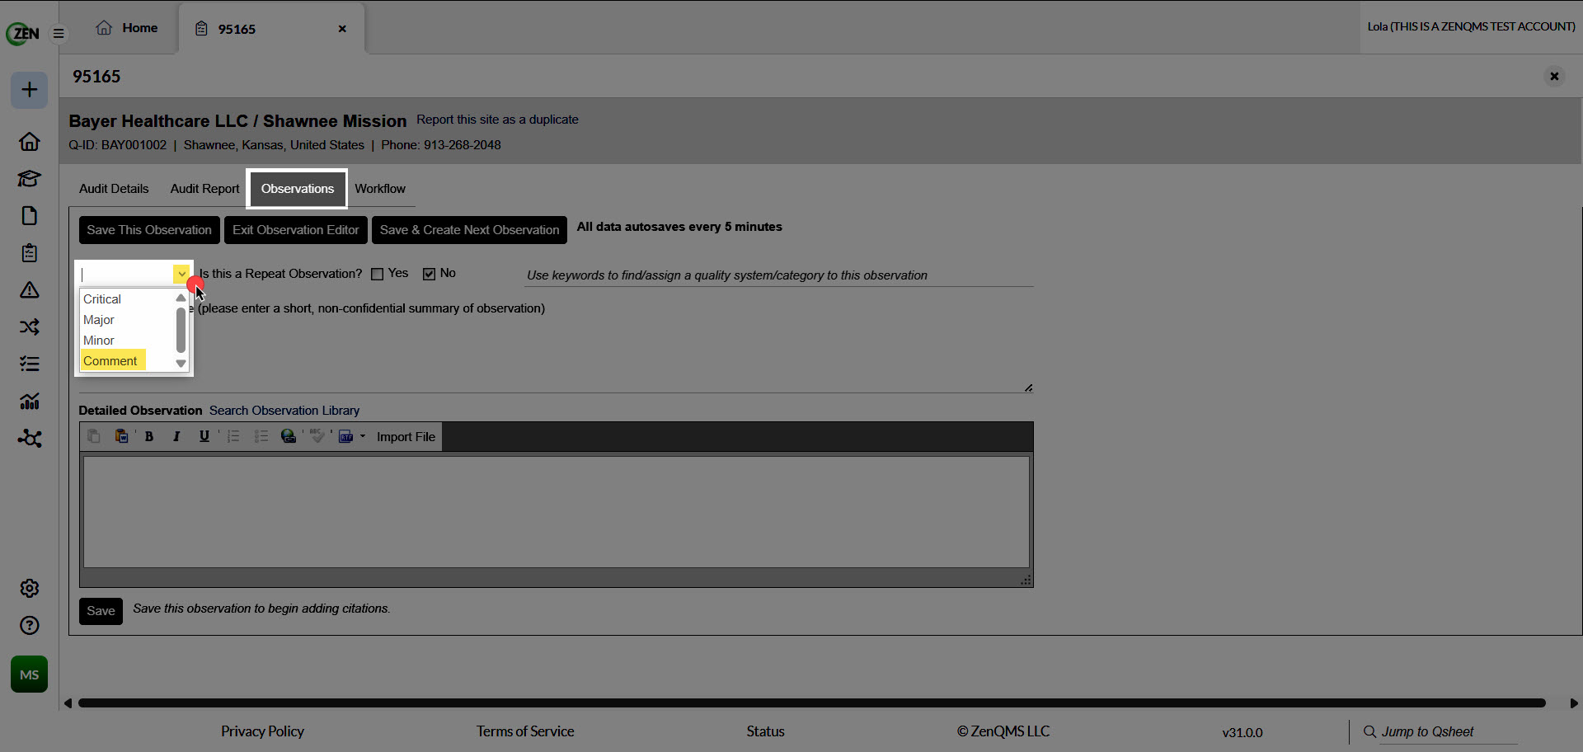The height and width of the screenshot is (752, 1583).
Task: Check Yes for repeat observation
Action: tap(378, 274)
